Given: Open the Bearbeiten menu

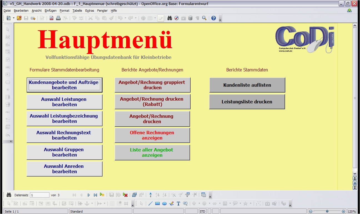Looking at the screenshot, I should coord(21,11).
